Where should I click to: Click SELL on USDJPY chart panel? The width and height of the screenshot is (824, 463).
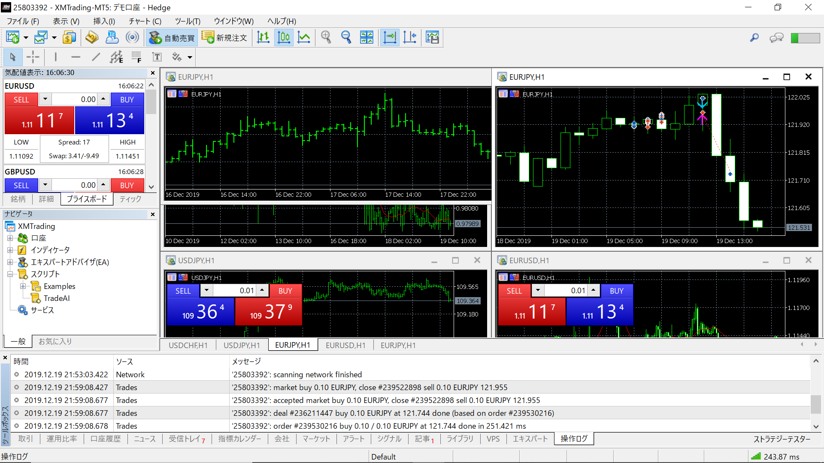(183, 291)
